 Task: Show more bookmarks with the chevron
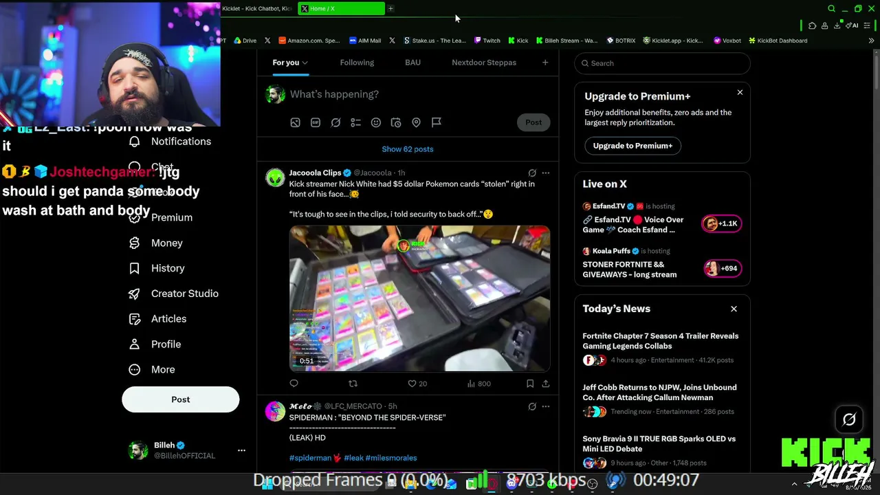pos(871,41)
